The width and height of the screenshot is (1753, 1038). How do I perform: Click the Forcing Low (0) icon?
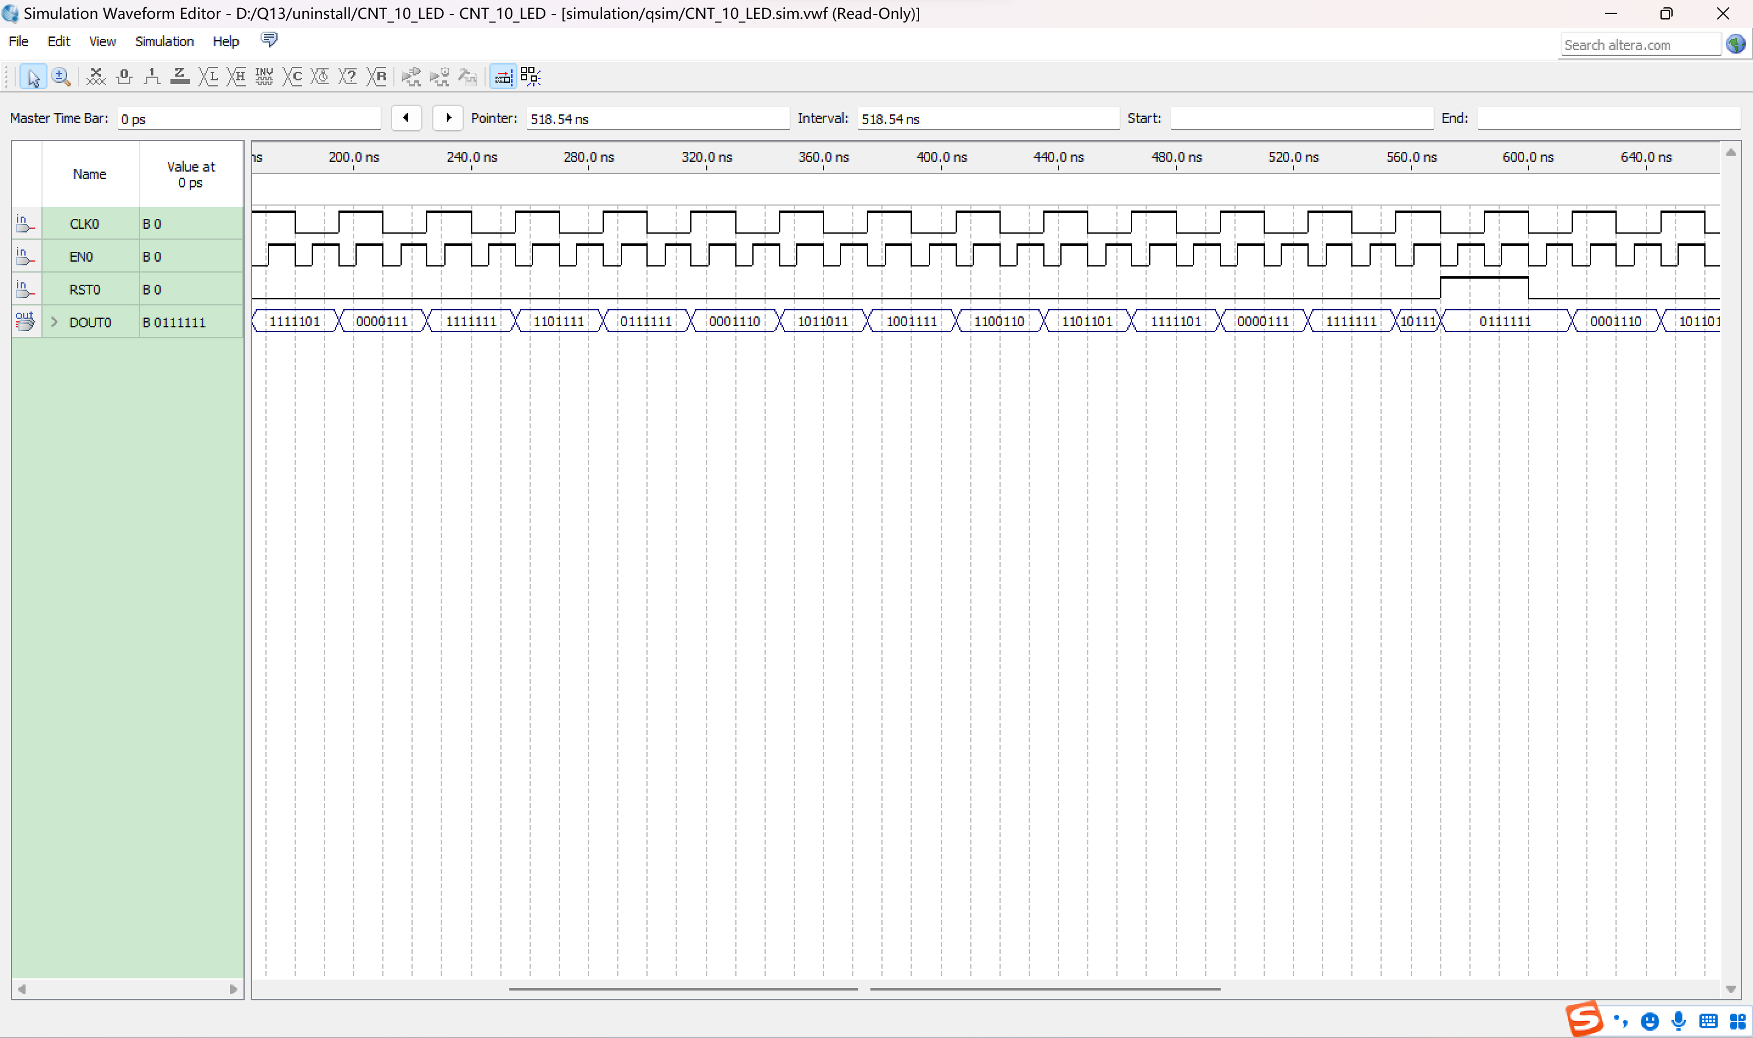pos(124,77)
